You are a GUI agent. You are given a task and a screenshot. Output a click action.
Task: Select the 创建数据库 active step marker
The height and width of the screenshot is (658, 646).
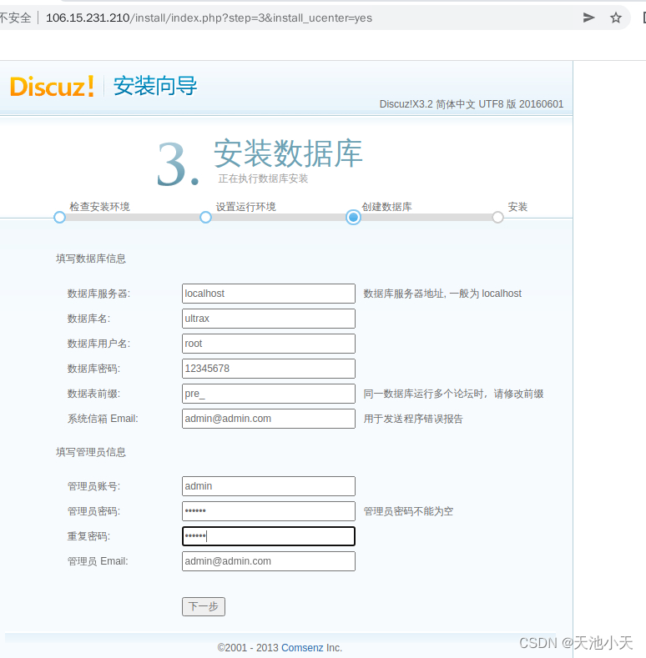(353, 217)
